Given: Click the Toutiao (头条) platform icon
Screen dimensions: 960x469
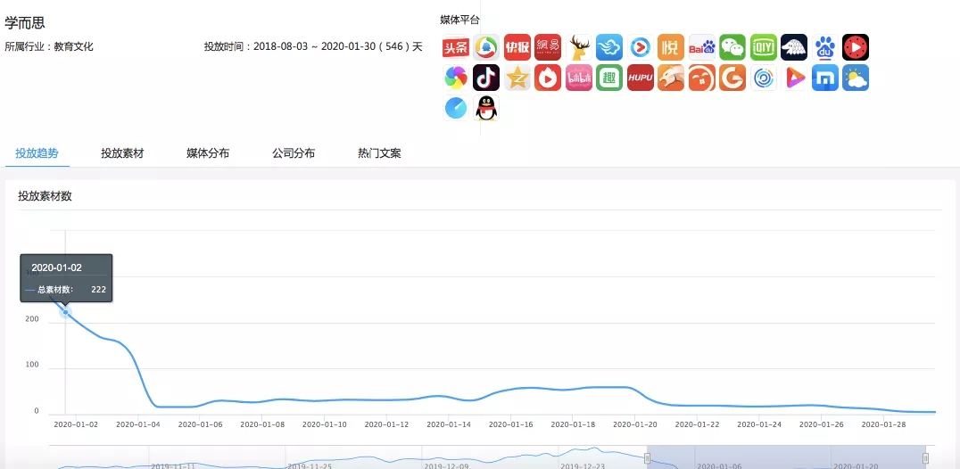Looking at the screenshot, I should (456, 47).
